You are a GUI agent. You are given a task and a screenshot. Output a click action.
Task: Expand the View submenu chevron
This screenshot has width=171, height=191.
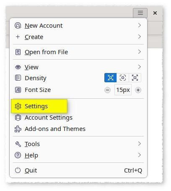139,67
